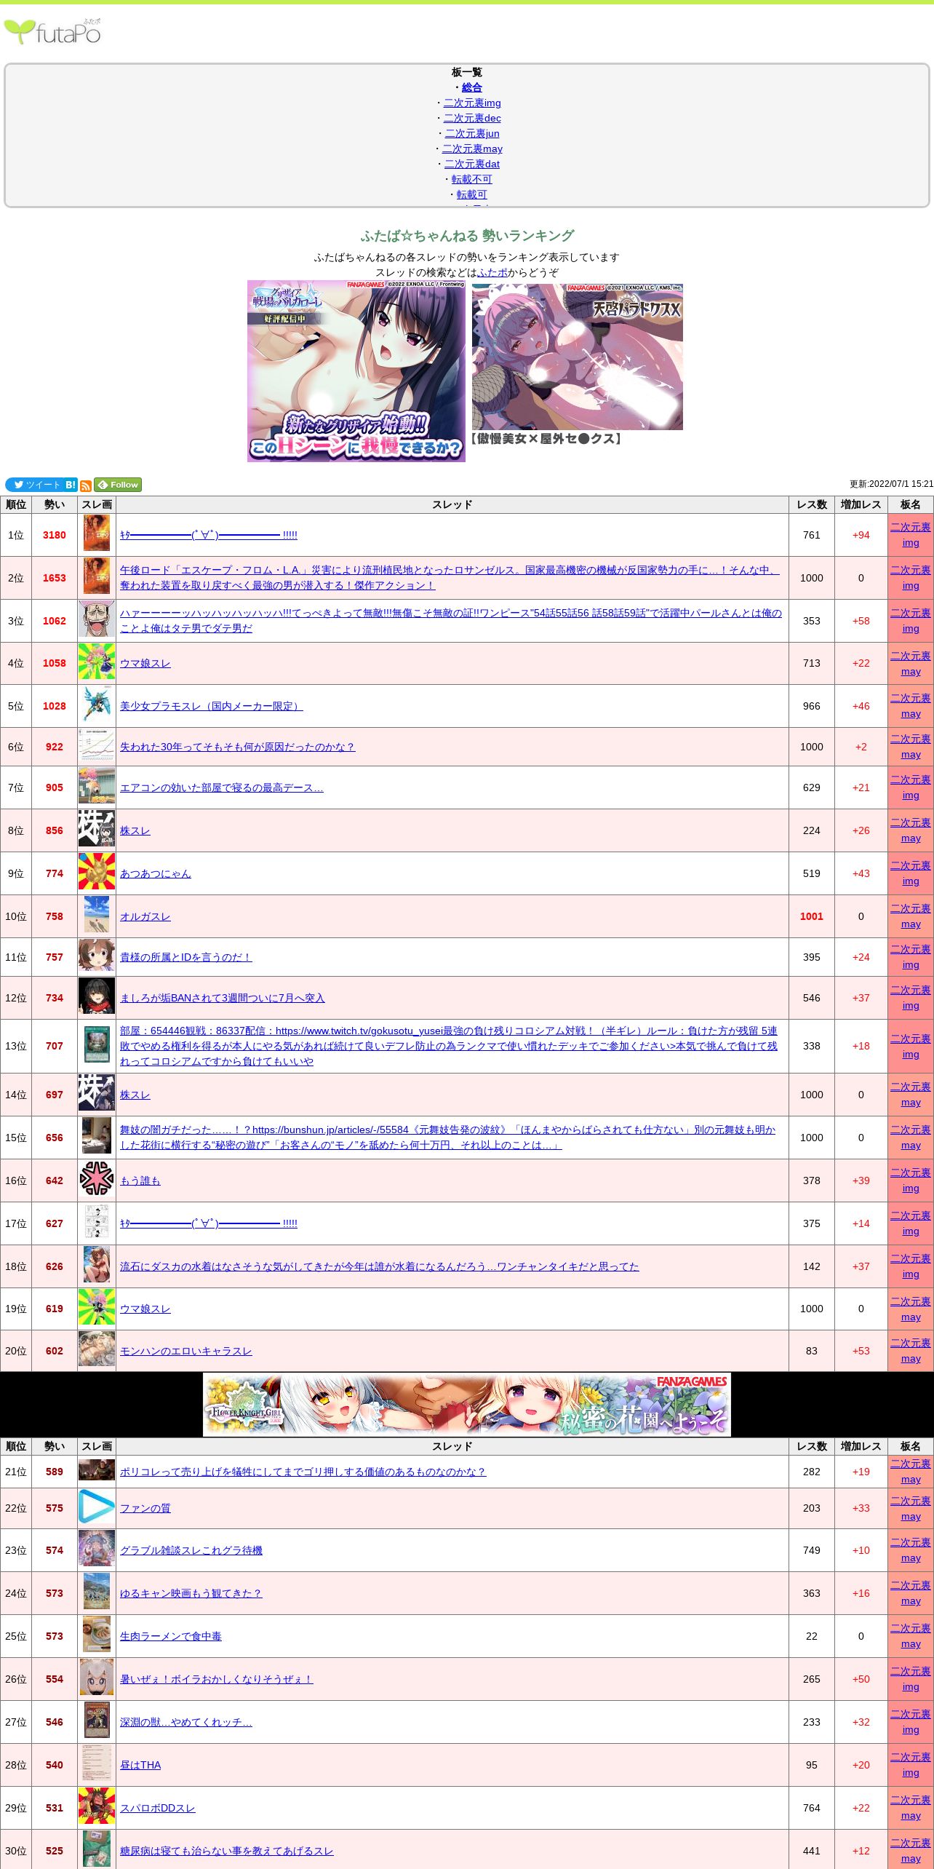Image resolution: width=934 pixels, height=1869 pixels.
Task: Open the rank 4 ウマ娘スレ thread
Action: (x=145, y=663)
